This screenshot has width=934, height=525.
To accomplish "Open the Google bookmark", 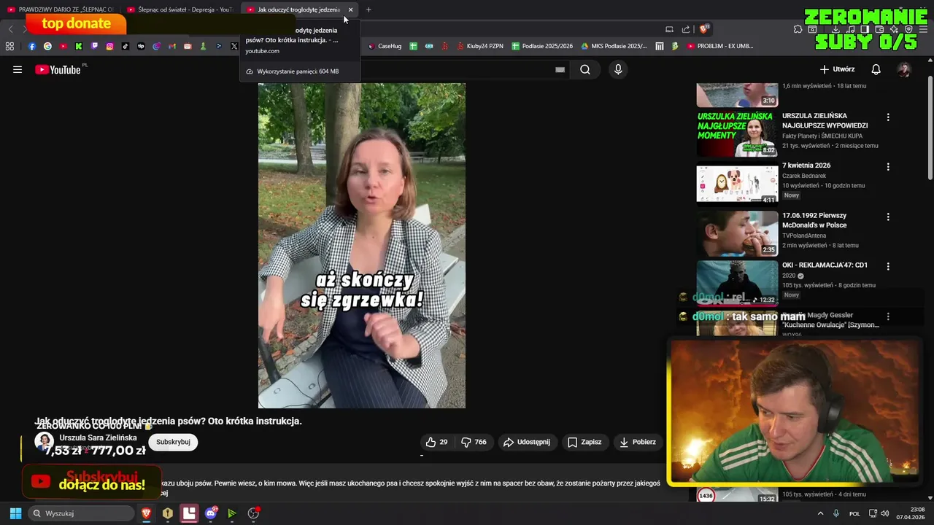I will point(47,46).
